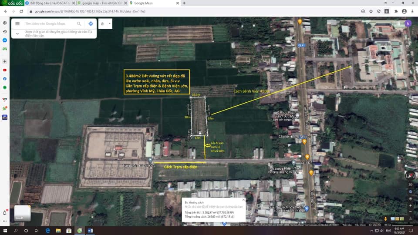The image size is (418, 235).
Task: Zoom in on the map
Action: click(410, 206)
